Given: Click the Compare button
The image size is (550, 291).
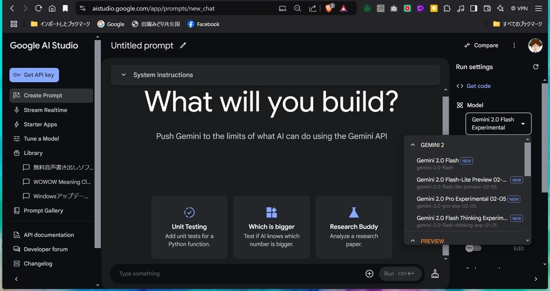Looking at the screenshot, I should point(481,45).
